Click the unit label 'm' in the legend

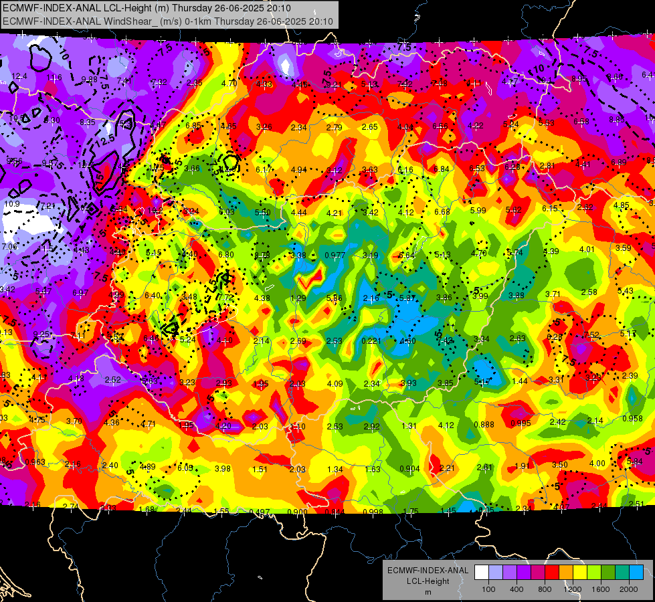pyautogui.click(x=428, y=593)
